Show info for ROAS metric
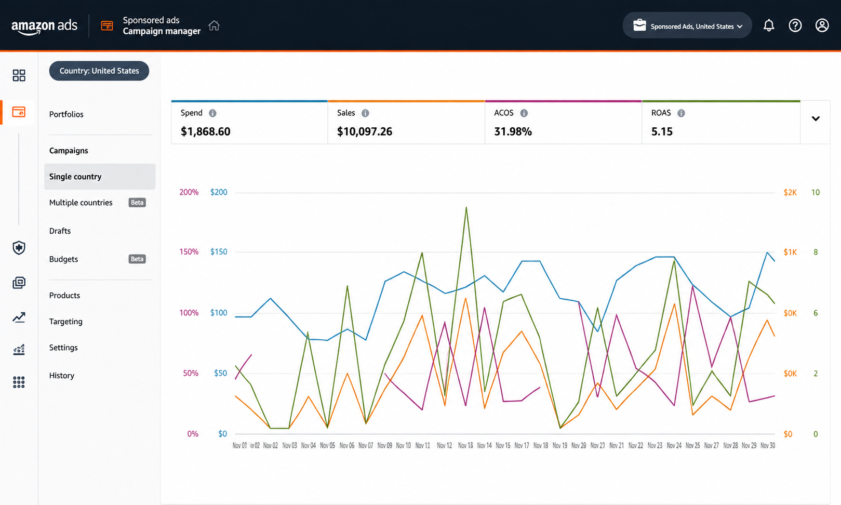Image resolution: width=841 pixels, height=505 pixels. pos(681,113)
